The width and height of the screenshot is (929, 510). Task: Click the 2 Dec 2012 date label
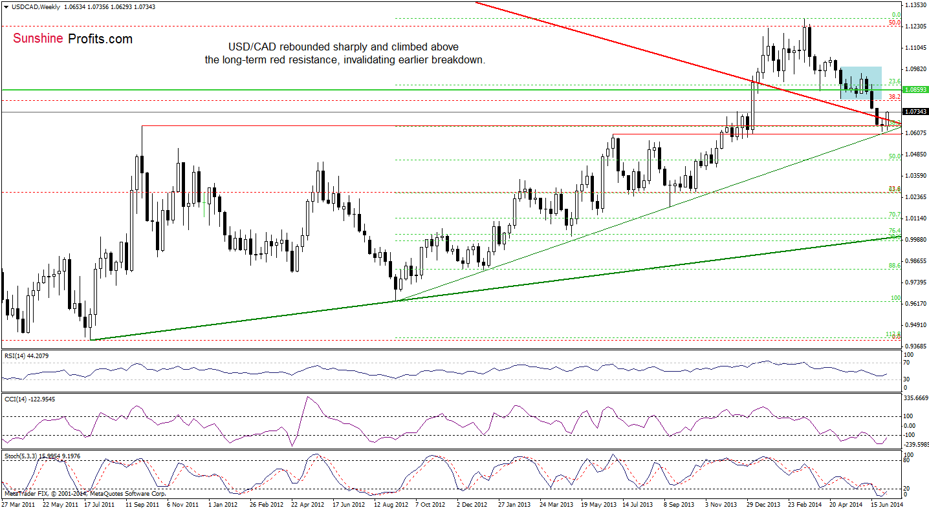pos(474,503)
